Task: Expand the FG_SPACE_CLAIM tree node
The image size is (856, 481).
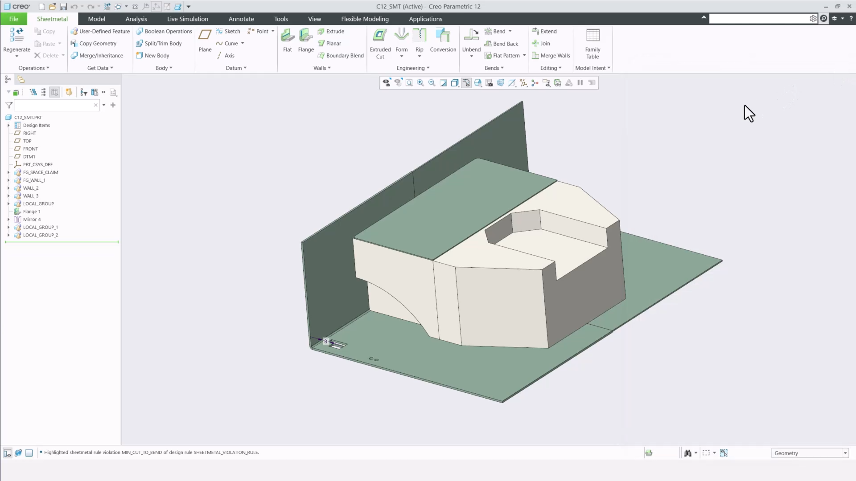Action: click(8, 172)
